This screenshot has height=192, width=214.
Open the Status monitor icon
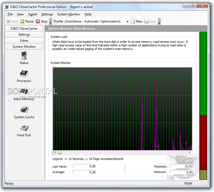pyautogui.click(x=24, y=58)
